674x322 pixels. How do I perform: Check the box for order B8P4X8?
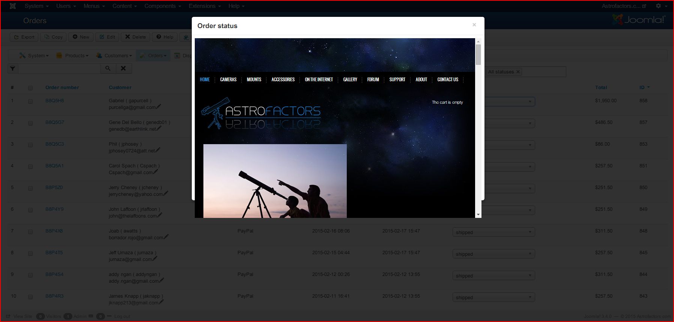(30, 232)
